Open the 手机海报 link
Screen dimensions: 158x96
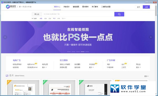92,64
